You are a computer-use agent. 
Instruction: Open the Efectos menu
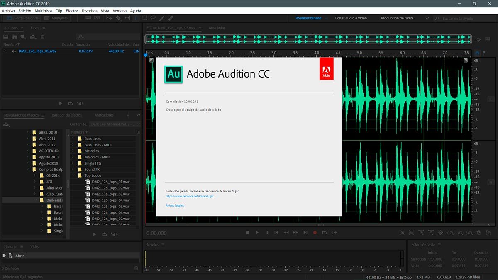(x=72, y=11)
